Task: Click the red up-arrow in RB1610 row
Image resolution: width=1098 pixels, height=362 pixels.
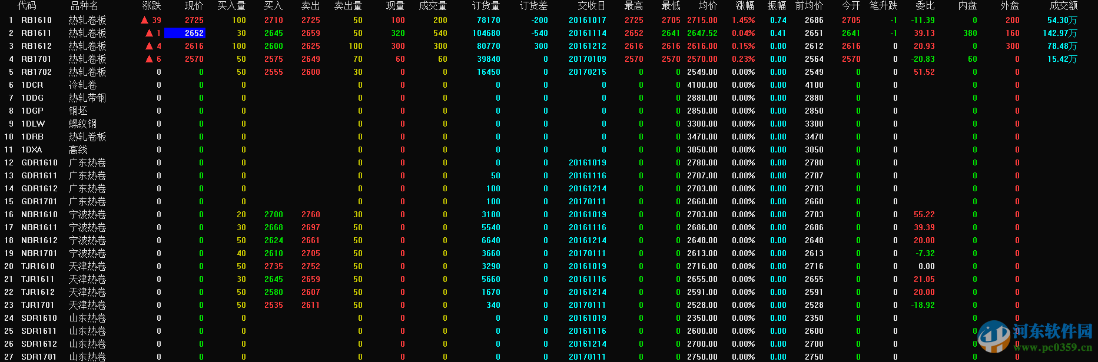Action: (x=145, y=20)
